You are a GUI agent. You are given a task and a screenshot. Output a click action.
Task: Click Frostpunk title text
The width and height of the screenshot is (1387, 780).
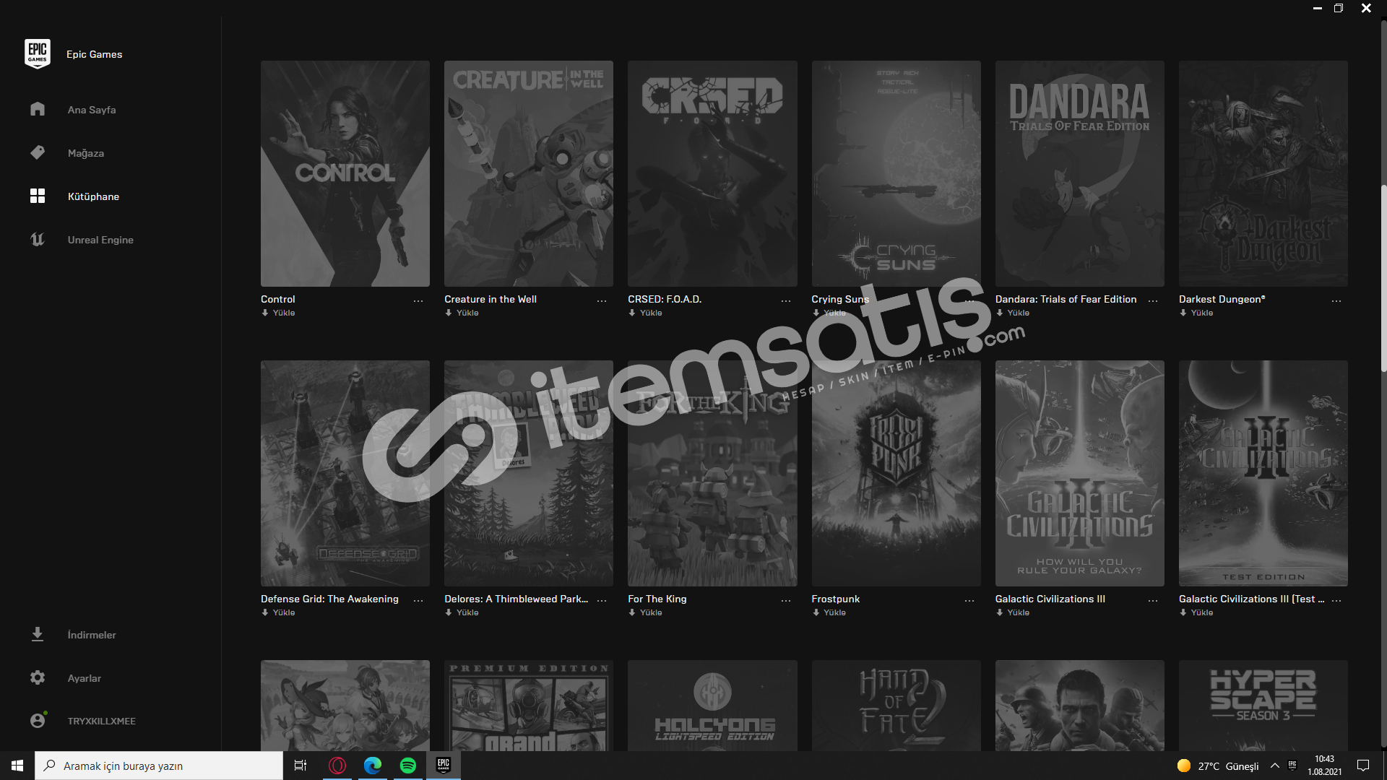[x=836, y=599]
